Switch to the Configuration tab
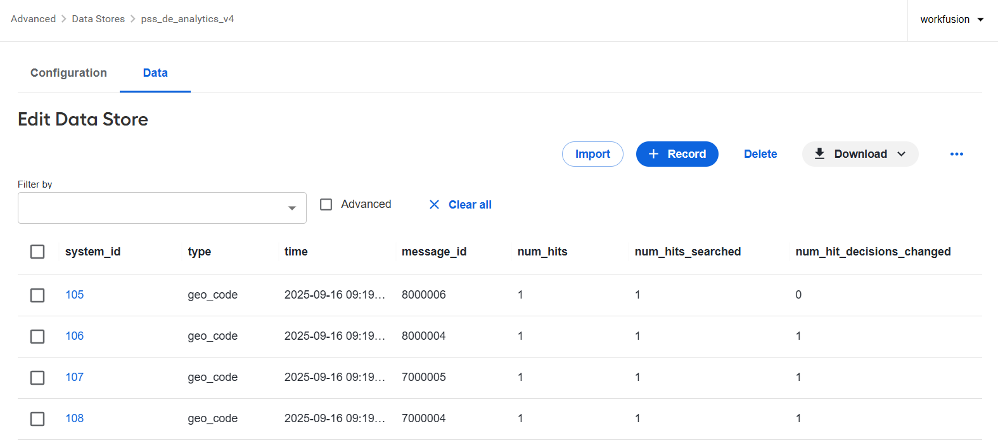This screenshot has height=445, width=998. tap(68, 73)
